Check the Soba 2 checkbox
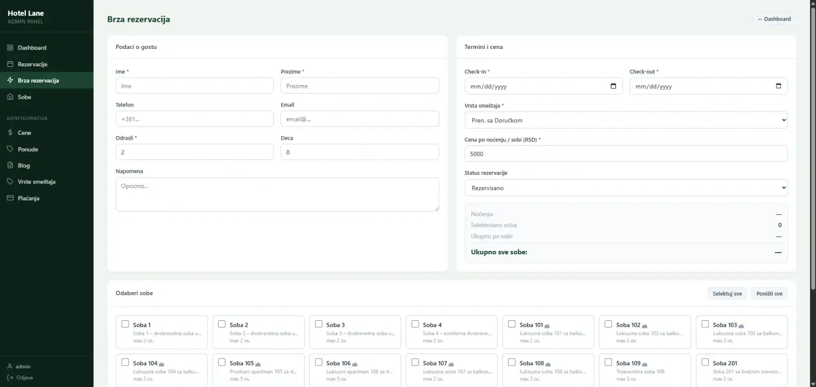The image size is (816, 387). click(222, 324)
